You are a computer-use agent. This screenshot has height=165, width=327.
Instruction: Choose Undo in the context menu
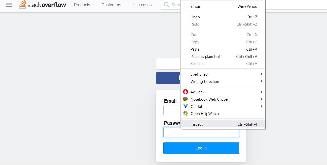195,17
